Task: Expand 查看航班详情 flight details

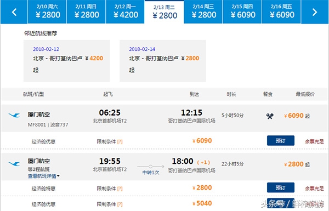Action: coord(44,176)
